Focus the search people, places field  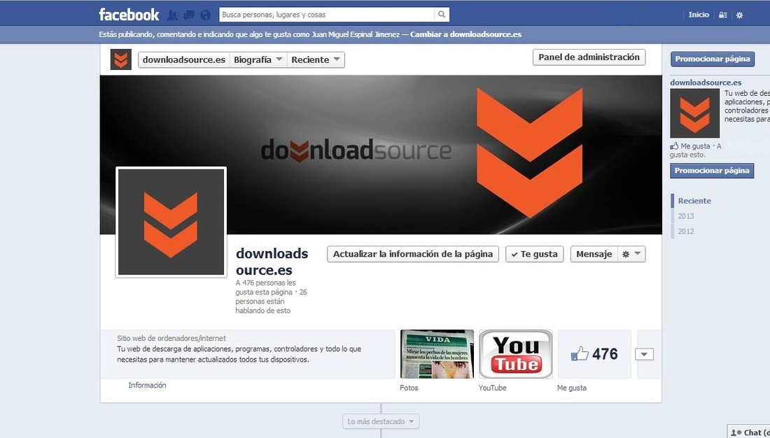[x=327, y=14]
